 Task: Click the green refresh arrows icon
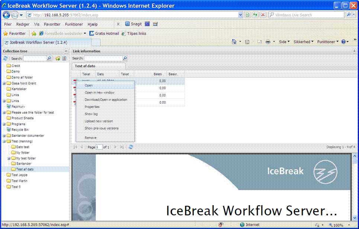coord(255,15)
